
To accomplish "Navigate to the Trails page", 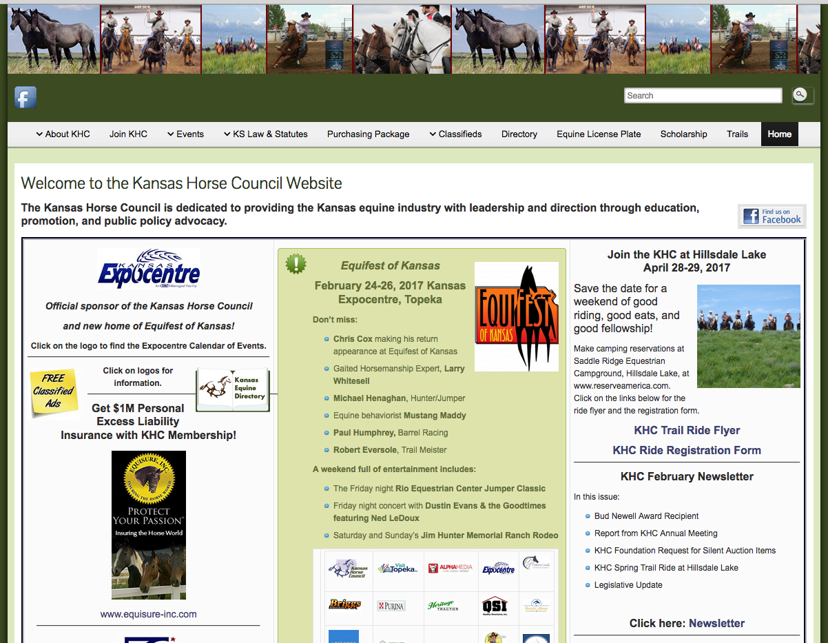I will pos(737,134).
